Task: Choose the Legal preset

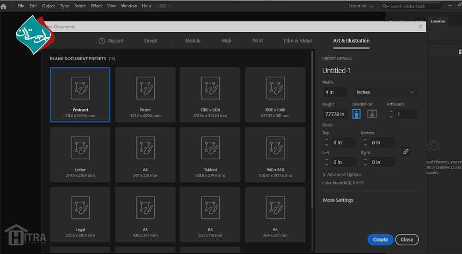Action: pyautogui.click(x=80, y=215)
